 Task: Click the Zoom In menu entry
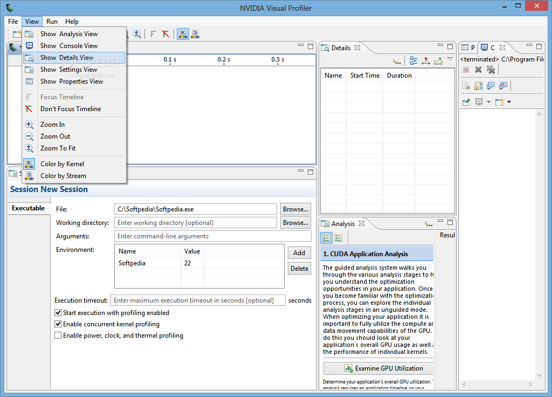pyautogui.click(x=74, y=125)
